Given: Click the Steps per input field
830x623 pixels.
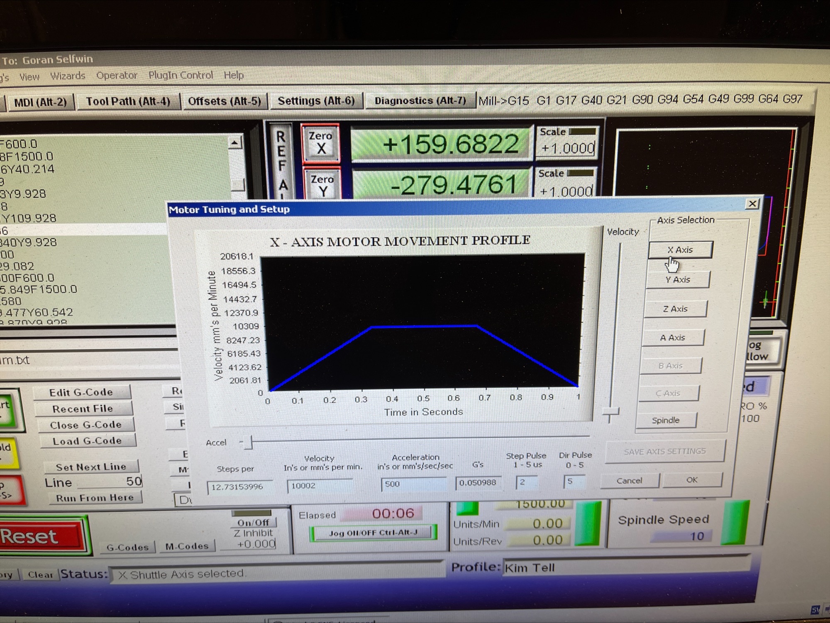Looking at the screenshot, I should tap(239, 487).
